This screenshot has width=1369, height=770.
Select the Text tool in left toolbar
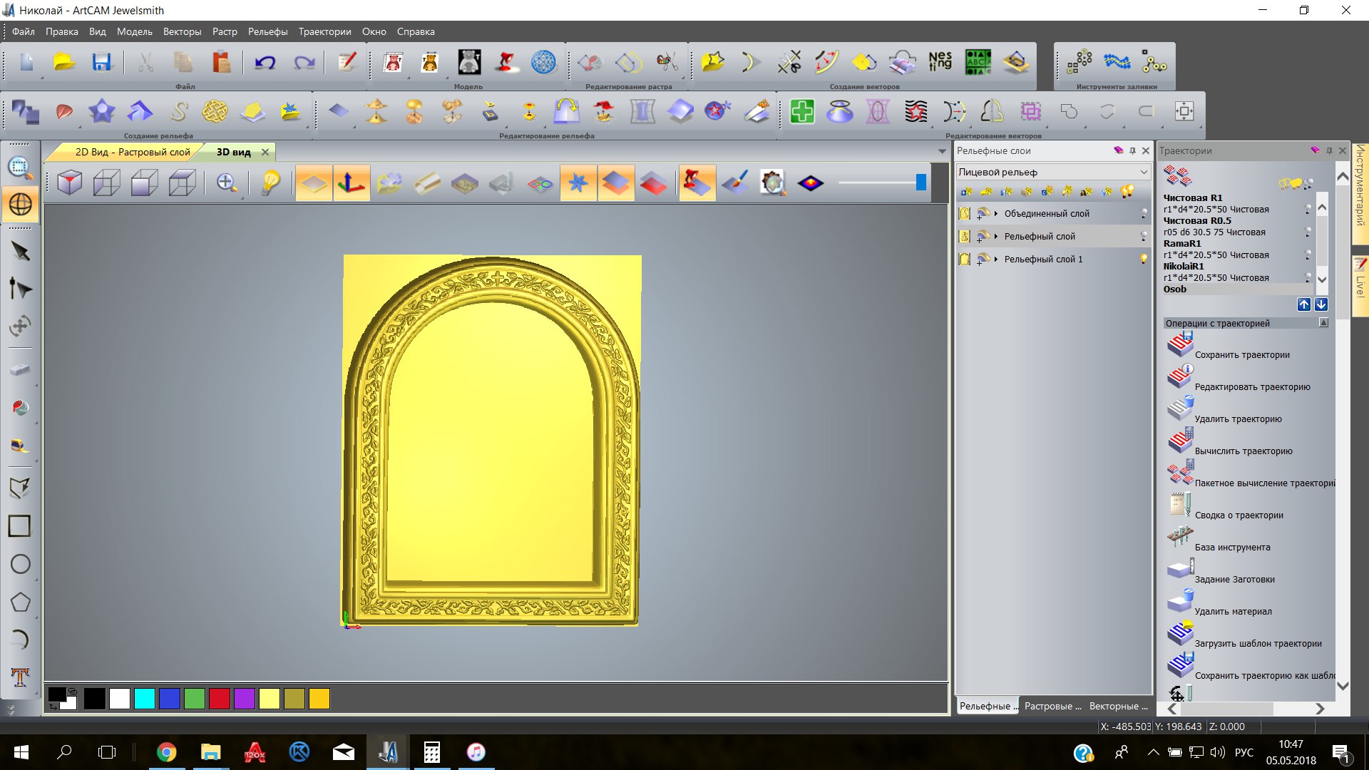coord(20,677)
